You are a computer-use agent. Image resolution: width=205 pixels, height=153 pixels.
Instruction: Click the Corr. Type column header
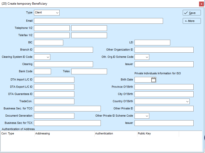click(17, 134)
